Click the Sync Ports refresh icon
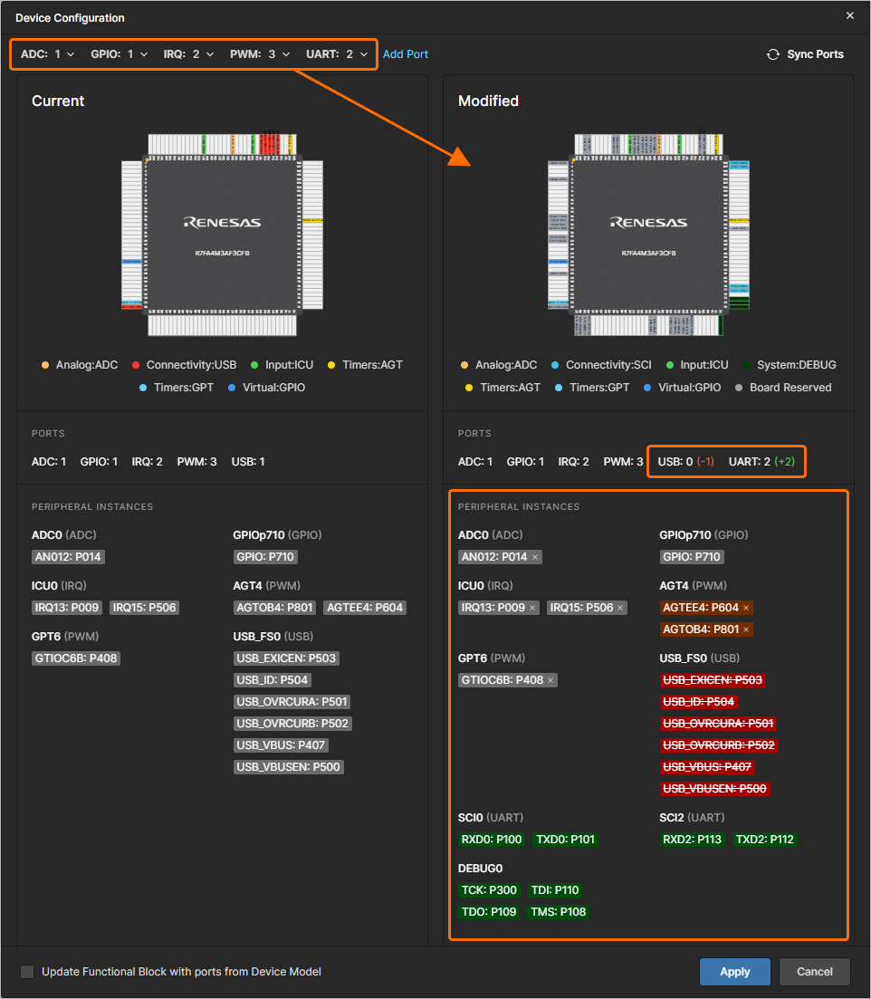The width and height of the screenshot is (871, 999). click(x=773, y=54)
